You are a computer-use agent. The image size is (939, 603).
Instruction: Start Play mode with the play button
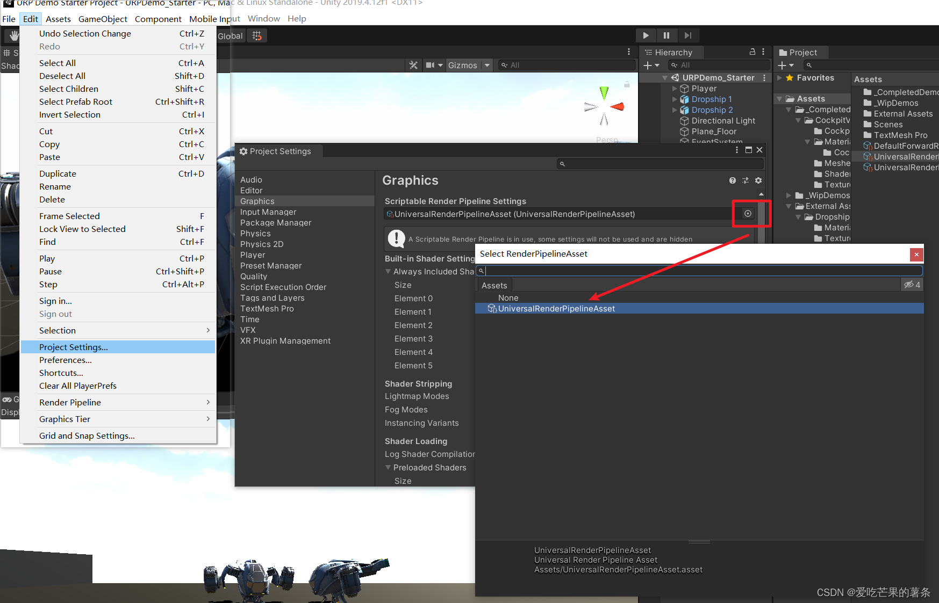point(646,35)
